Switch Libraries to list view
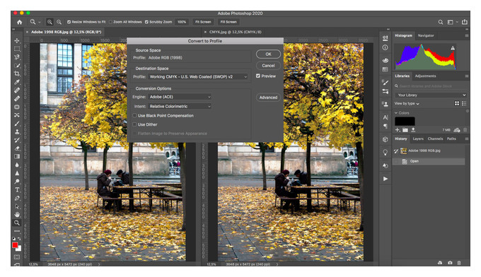 point(464,104)
